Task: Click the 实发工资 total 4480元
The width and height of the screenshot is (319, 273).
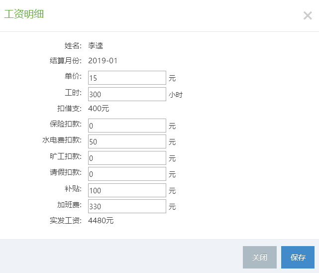Action: point(101,220)
